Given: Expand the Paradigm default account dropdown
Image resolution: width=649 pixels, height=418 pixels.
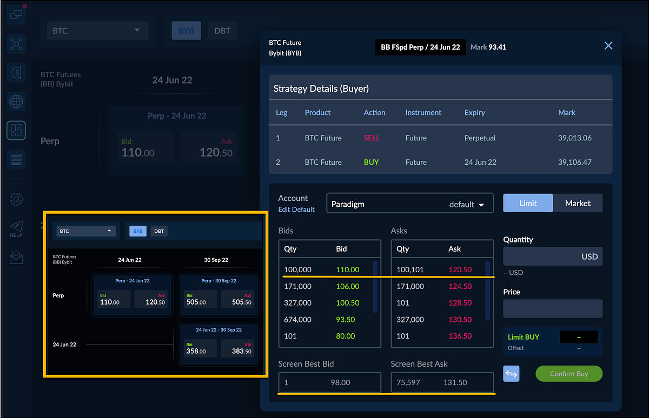Looking at the screenshot, I should coord(409,203).
